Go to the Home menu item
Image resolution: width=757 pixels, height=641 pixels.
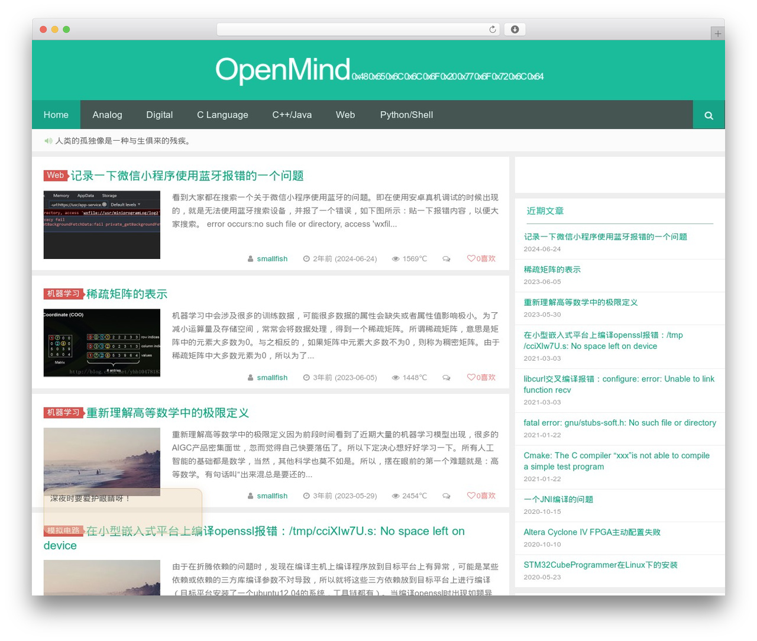coord(56,115)
